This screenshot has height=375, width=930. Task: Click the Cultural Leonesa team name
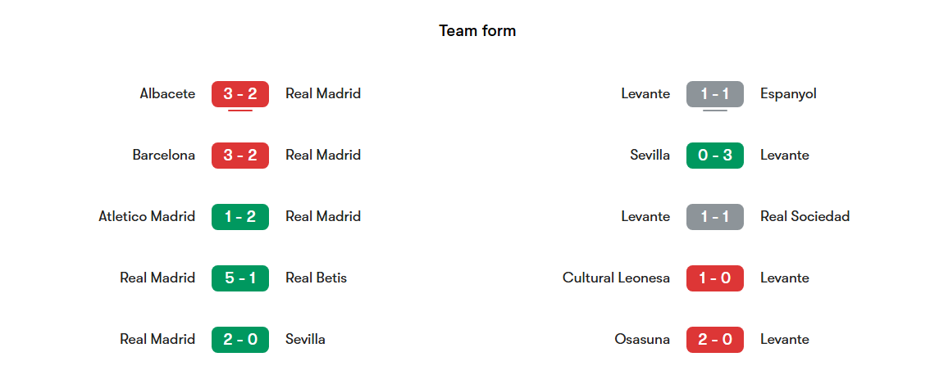[616, 278]
